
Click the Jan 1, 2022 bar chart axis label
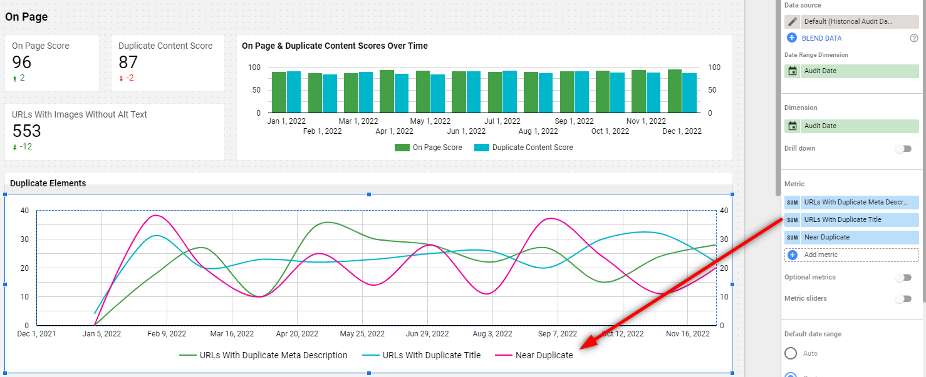pos(286,121)
